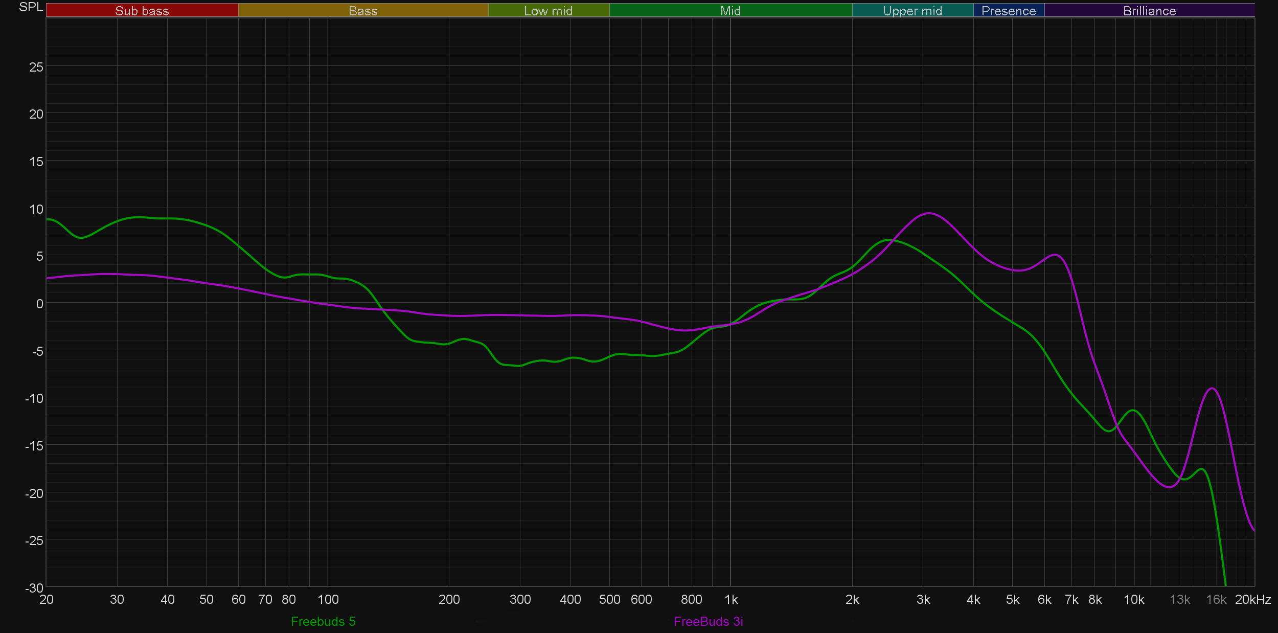Click the 0 dB label on SPL axis
1278x633 pixels.
click(x=39, y=304)
